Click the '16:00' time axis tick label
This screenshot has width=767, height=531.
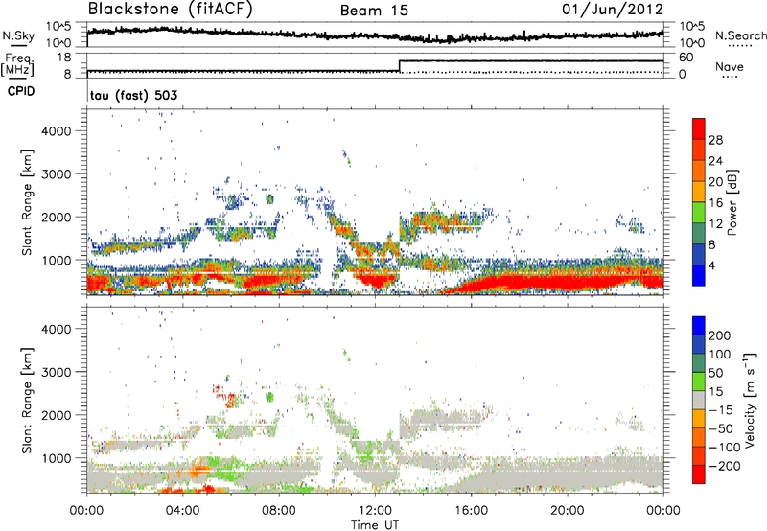[x=471, y=511]
